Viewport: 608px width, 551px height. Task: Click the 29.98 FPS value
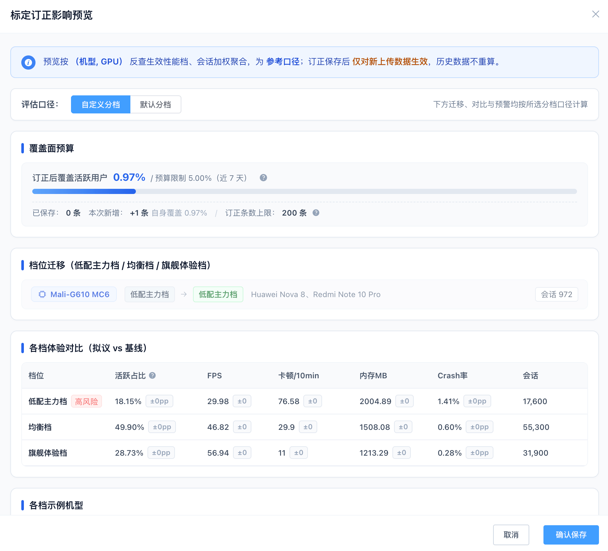coord(218,401)
